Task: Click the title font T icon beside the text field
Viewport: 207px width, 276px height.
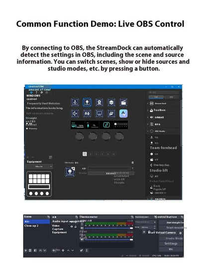Action: point(132,169)
